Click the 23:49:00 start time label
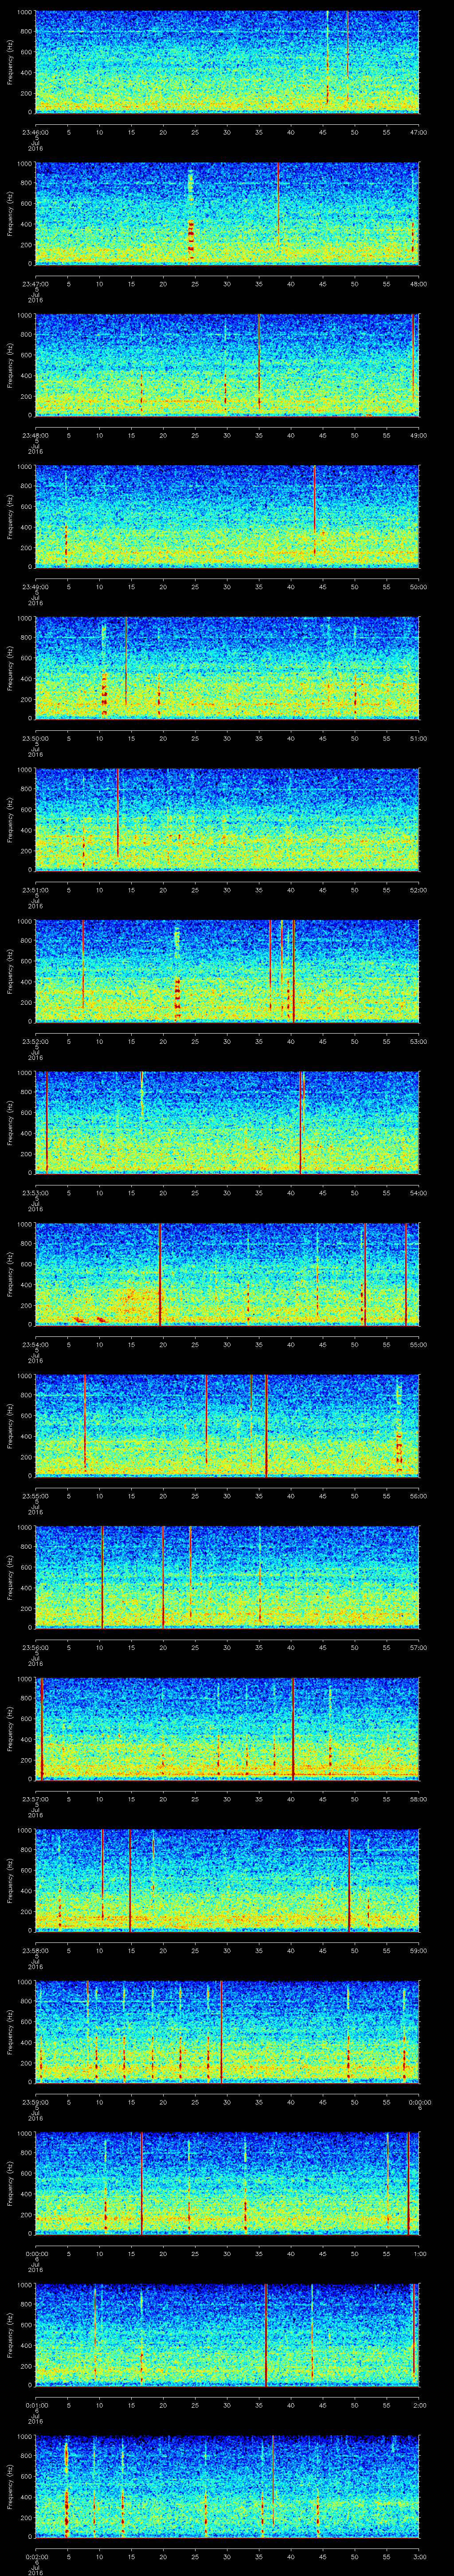The image size is (454, 2576). (36, 587)
